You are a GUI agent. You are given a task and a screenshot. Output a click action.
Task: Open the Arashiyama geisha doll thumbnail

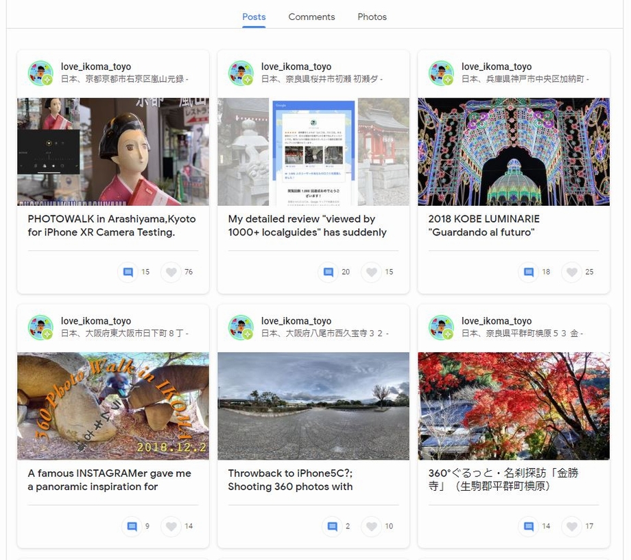click(x=113, y=152)
